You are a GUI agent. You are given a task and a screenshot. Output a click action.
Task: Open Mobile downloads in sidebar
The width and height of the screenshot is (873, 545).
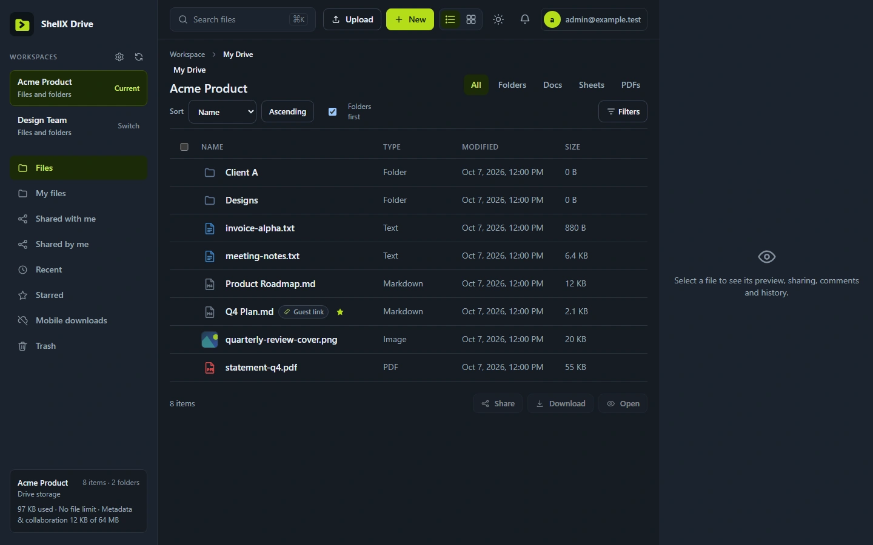tap(78, 320)
